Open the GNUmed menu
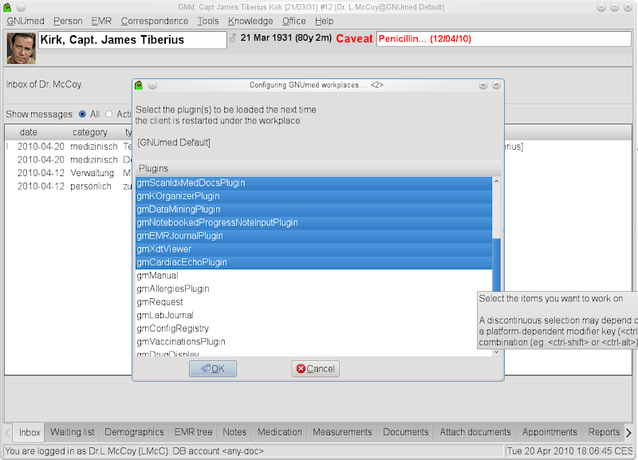 coord(26,22)
